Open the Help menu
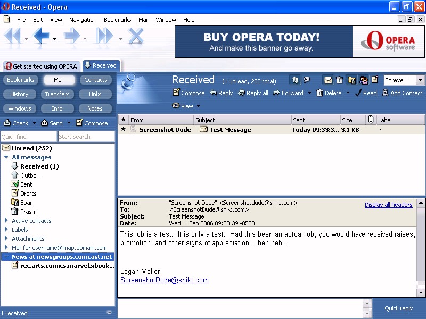 pyautogui.click(x=189, y=20)
